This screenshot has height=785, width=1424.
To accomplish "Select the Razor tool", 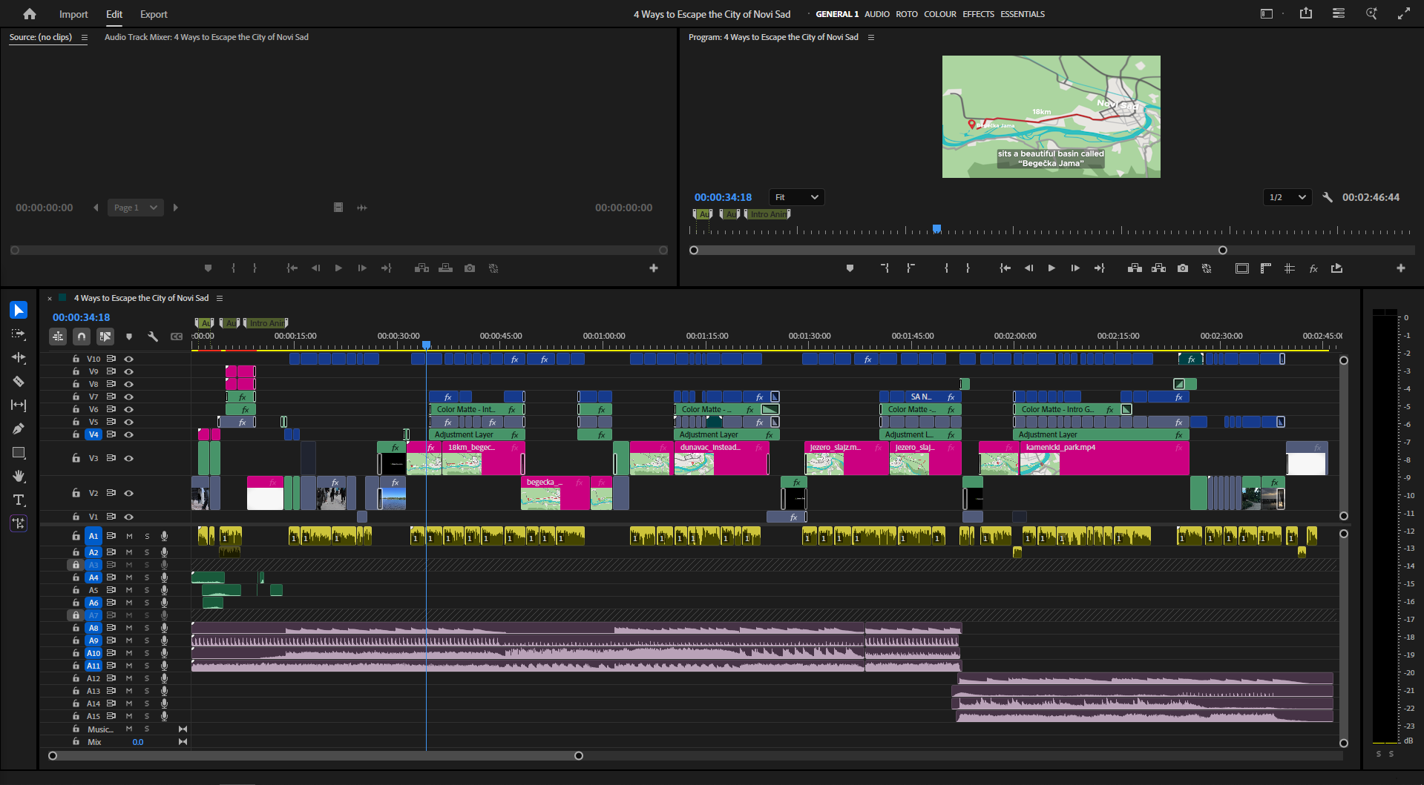I will pos(18,381).
